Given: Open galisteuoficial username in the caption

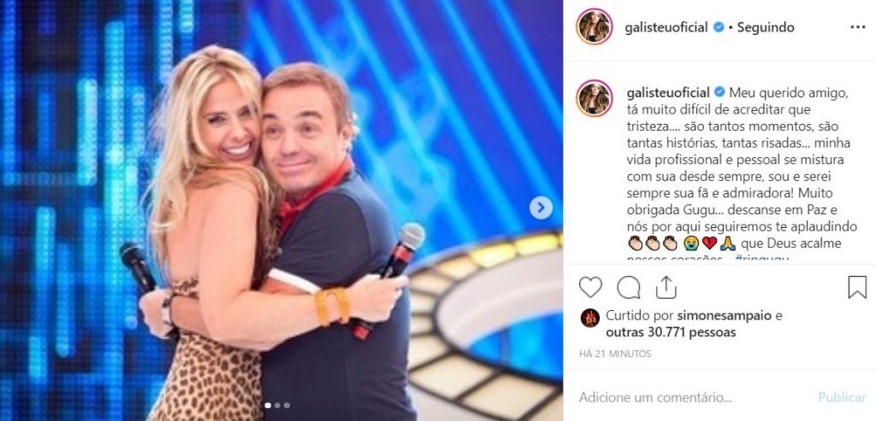Looking at the screenshot, I should click(x=667, y=92).
